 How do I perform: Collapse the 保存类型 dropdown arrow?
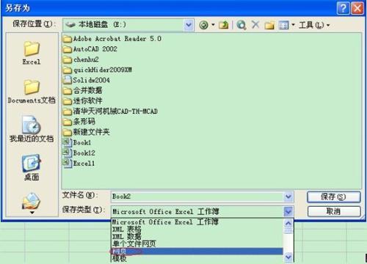coord(288,211)
